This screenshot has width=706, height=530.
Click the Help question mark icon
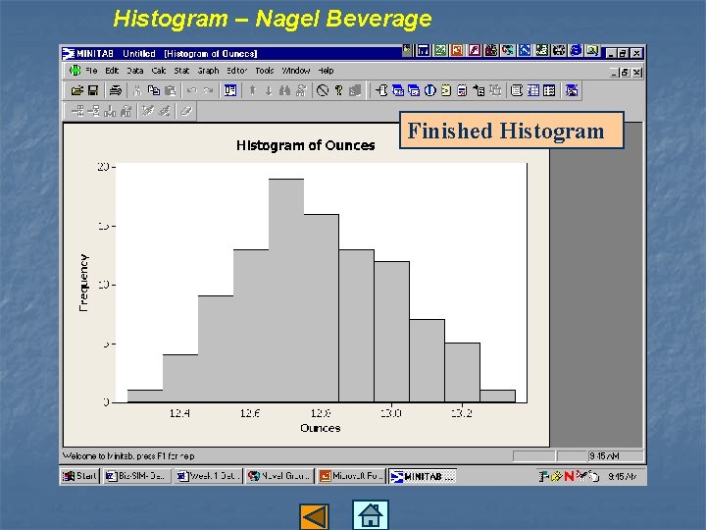pos(338,90)
